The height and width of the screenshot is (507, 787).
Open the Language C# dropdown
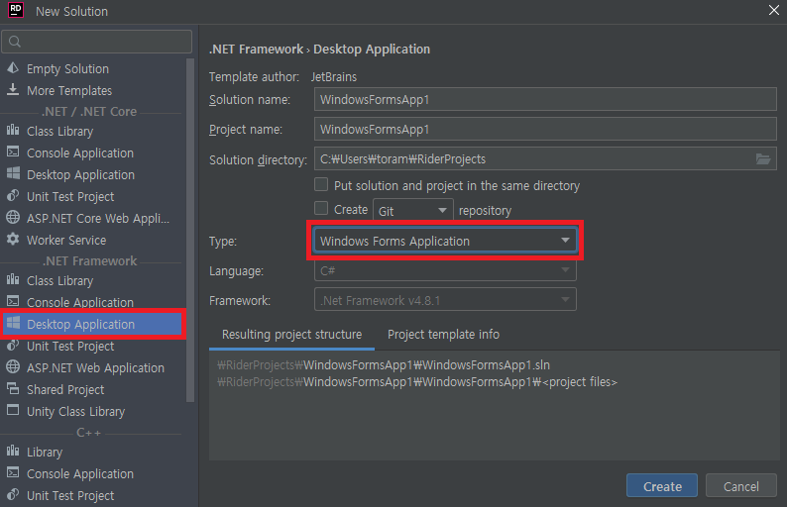point(445,270)
